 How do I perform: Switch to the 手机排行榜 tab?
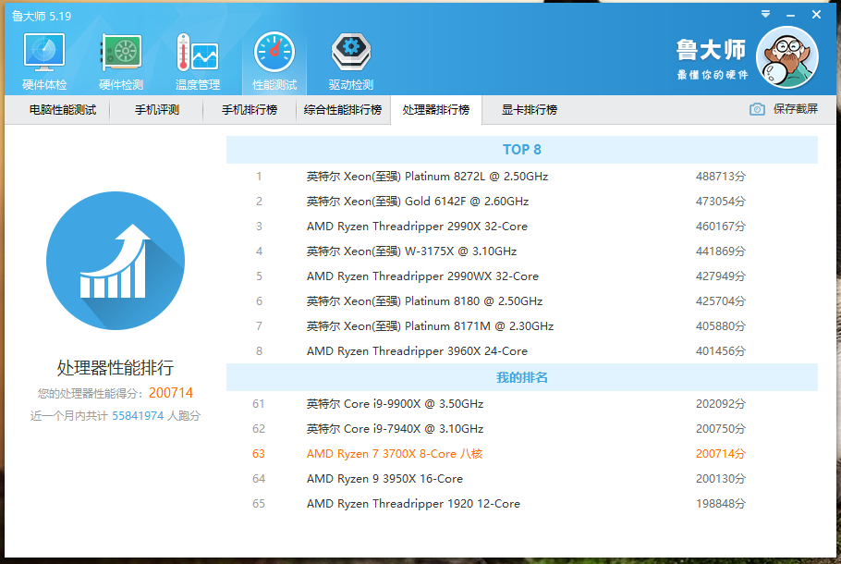click(250, 110)
